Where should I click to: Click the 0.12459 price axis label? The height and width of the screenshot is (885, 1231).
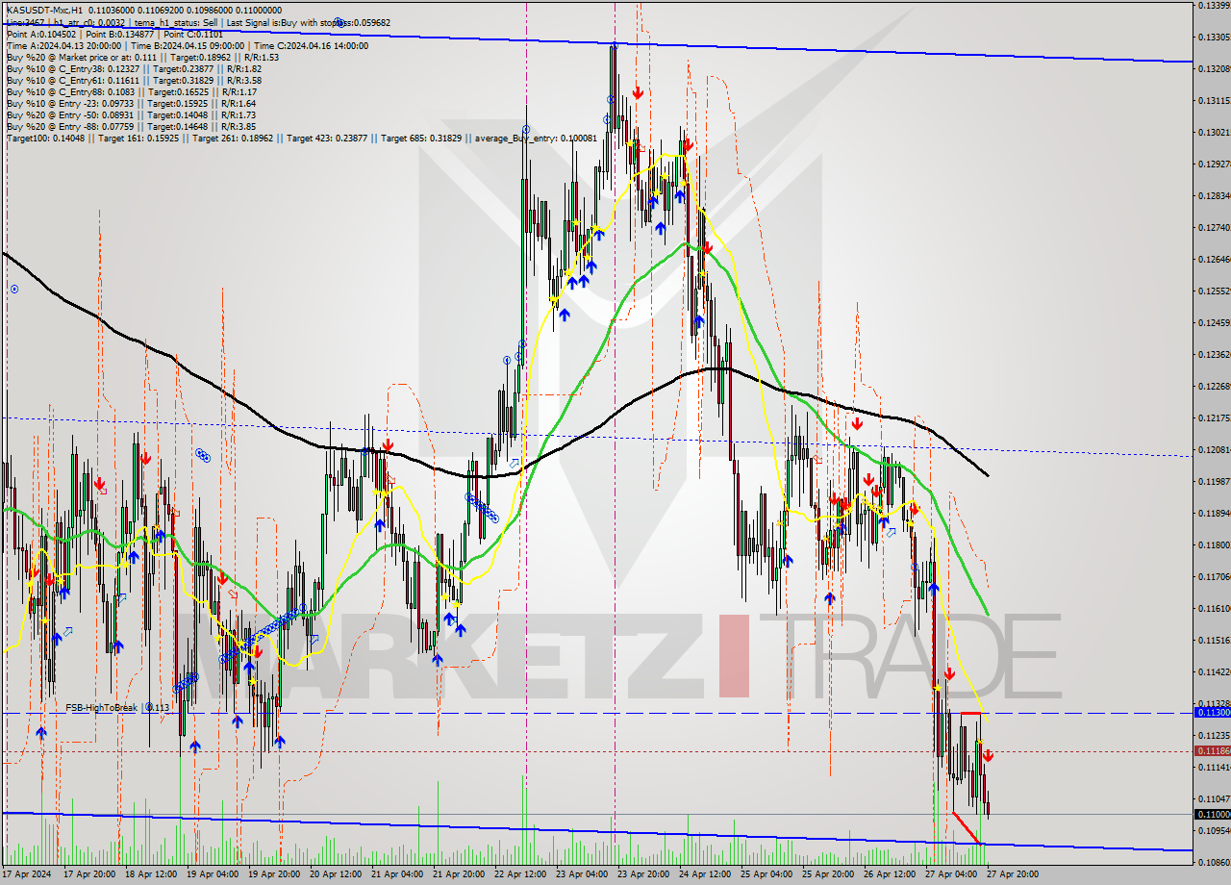[x=1214, y=322]
